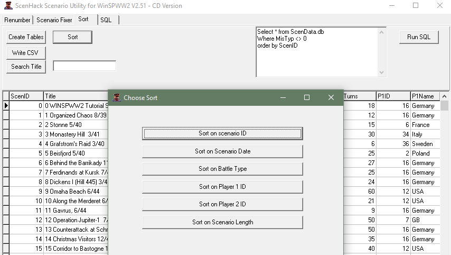Choose Sort on Scenario Length
The width and height of the screenshot is (451, 255).
click(x=222, y=222)
